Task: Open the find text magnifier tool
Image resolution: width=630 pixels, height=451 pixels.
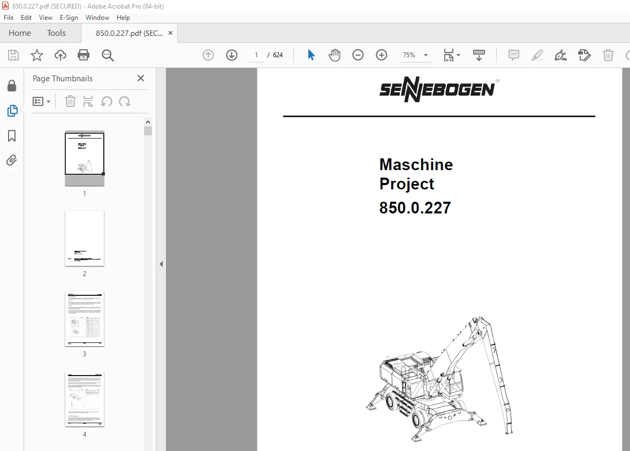Action: point(108,55)
